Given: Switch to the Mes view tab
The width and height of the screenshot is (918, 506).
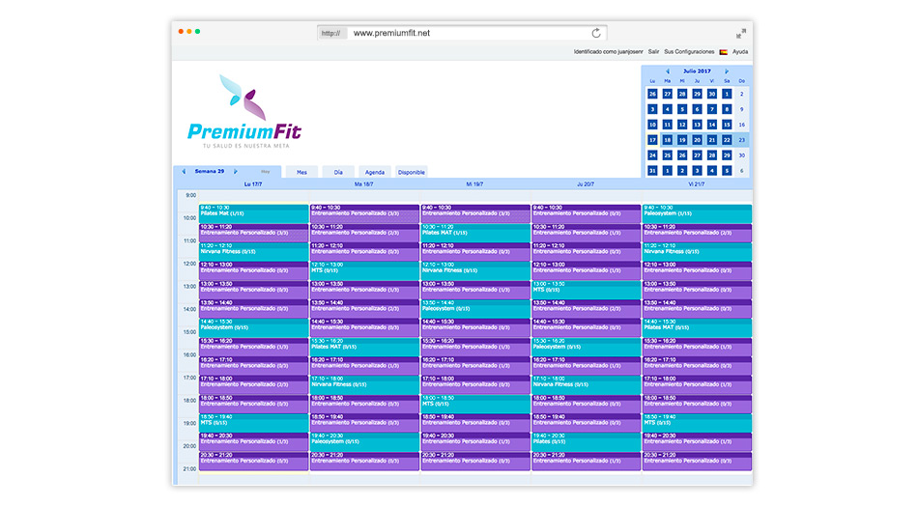Looking at the screenshot, I should pyautogui.click(x=301, y=172).
